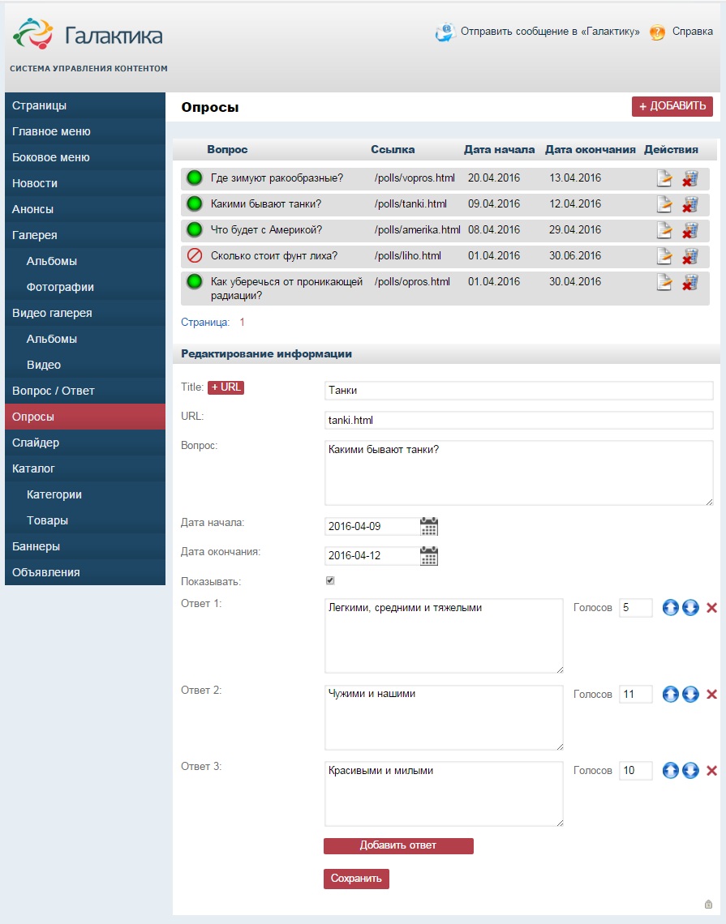The image size is (726, 924).
Task: Delete the poll 'Что будет с Америкой?'
Action: (690, 230)
